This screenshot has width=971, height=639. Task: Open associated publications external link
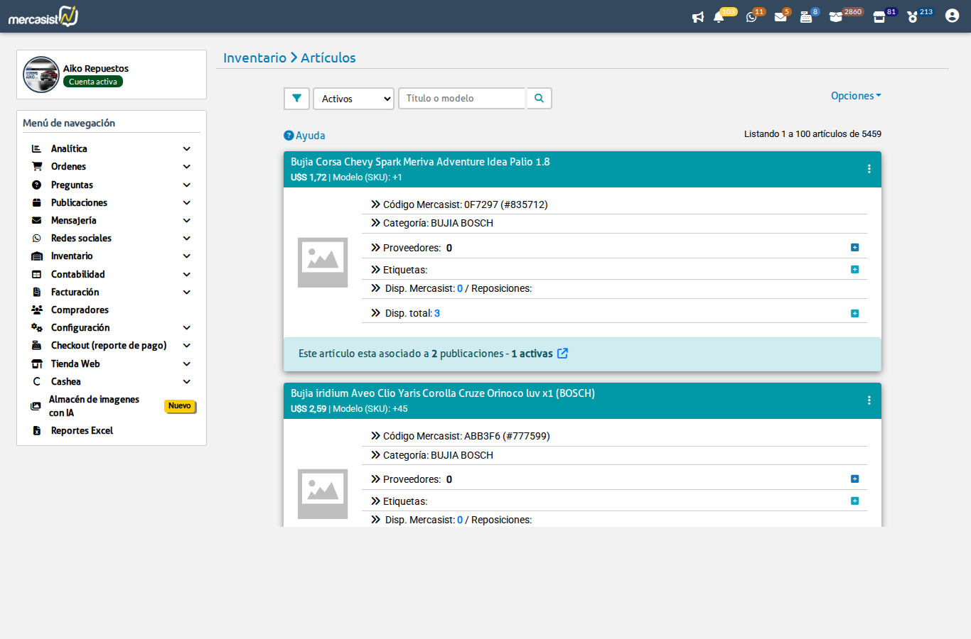(562, 354)
